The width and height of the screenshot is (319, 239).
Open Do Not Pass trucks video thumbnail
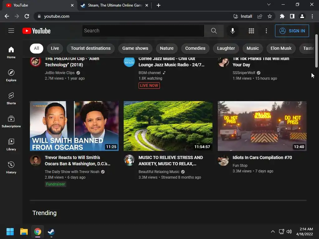coord(262,126)
